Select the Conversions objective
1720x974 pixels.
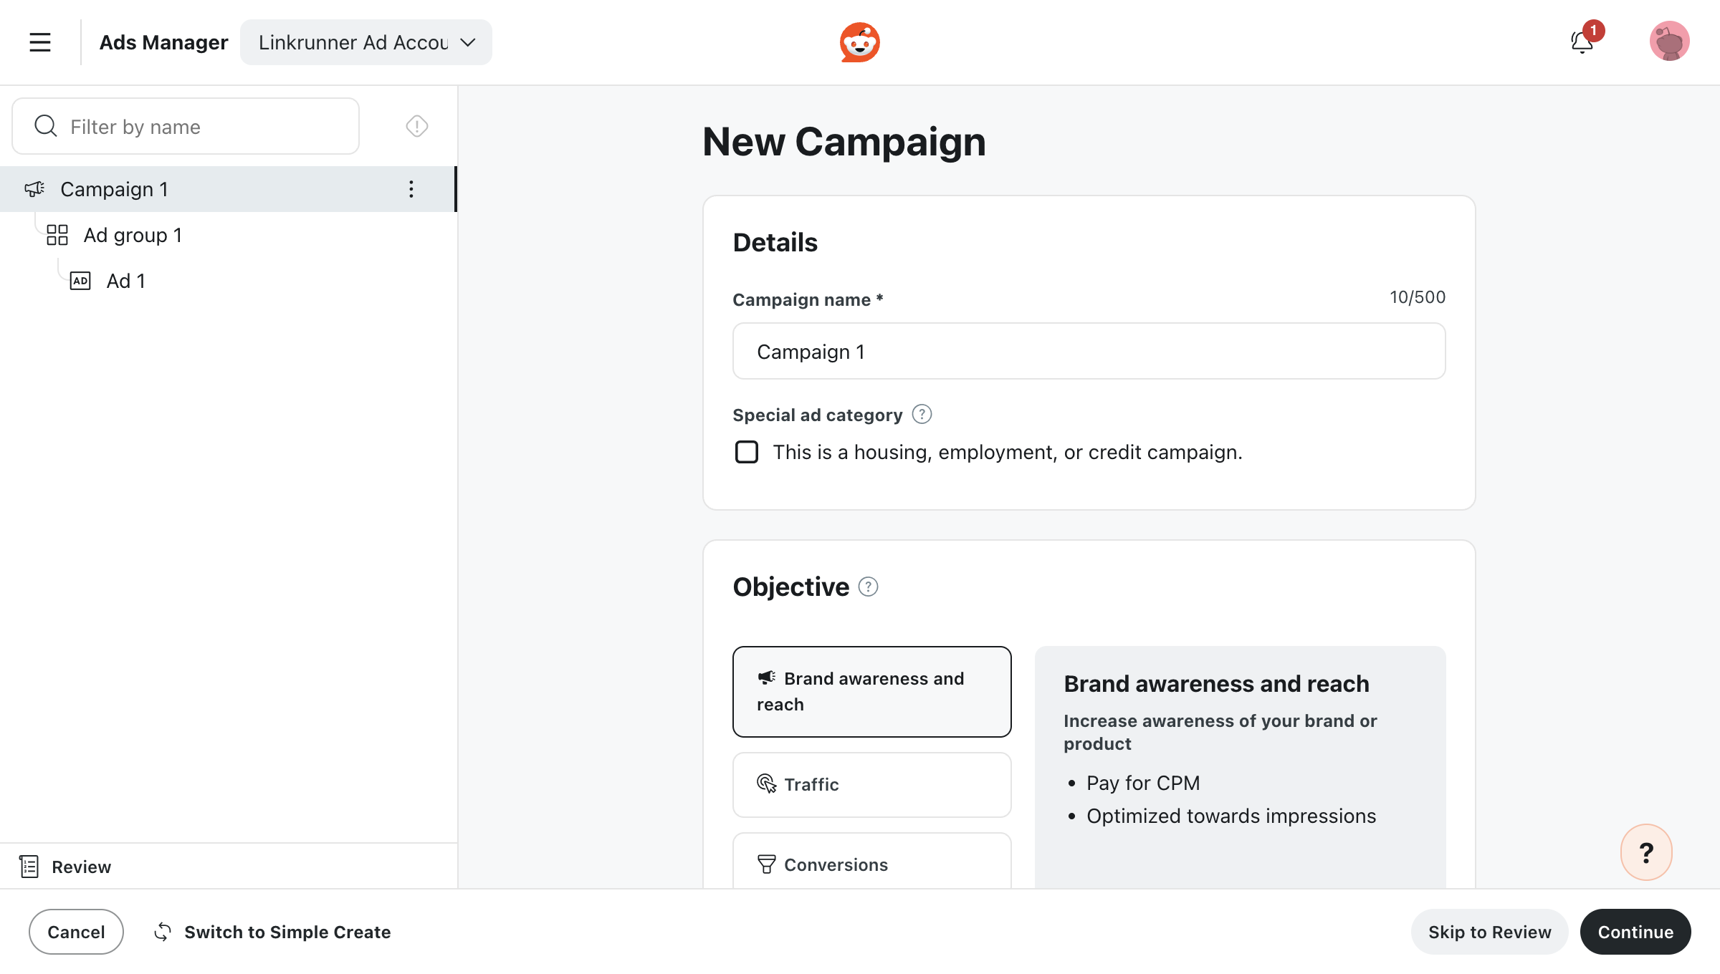[x=871, y=862]
